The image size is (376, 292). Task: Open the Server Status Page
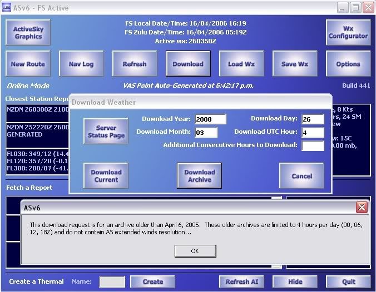tap(106, 132)
